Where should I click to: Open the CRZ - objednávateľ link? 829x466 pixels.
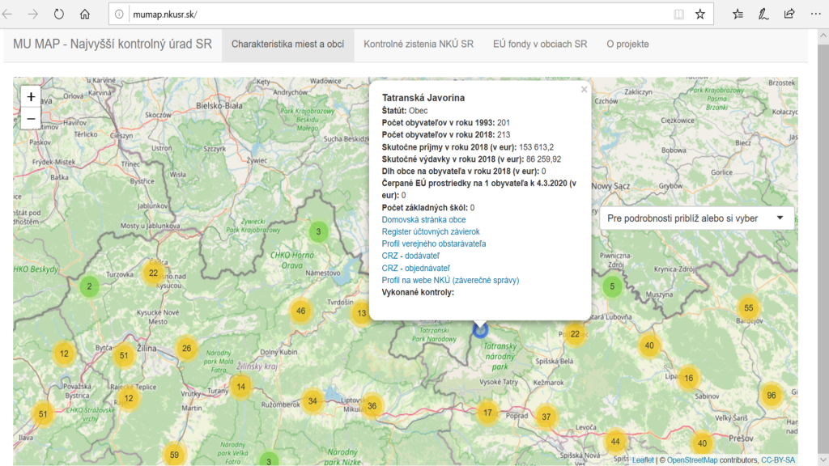tap(415, 269)
